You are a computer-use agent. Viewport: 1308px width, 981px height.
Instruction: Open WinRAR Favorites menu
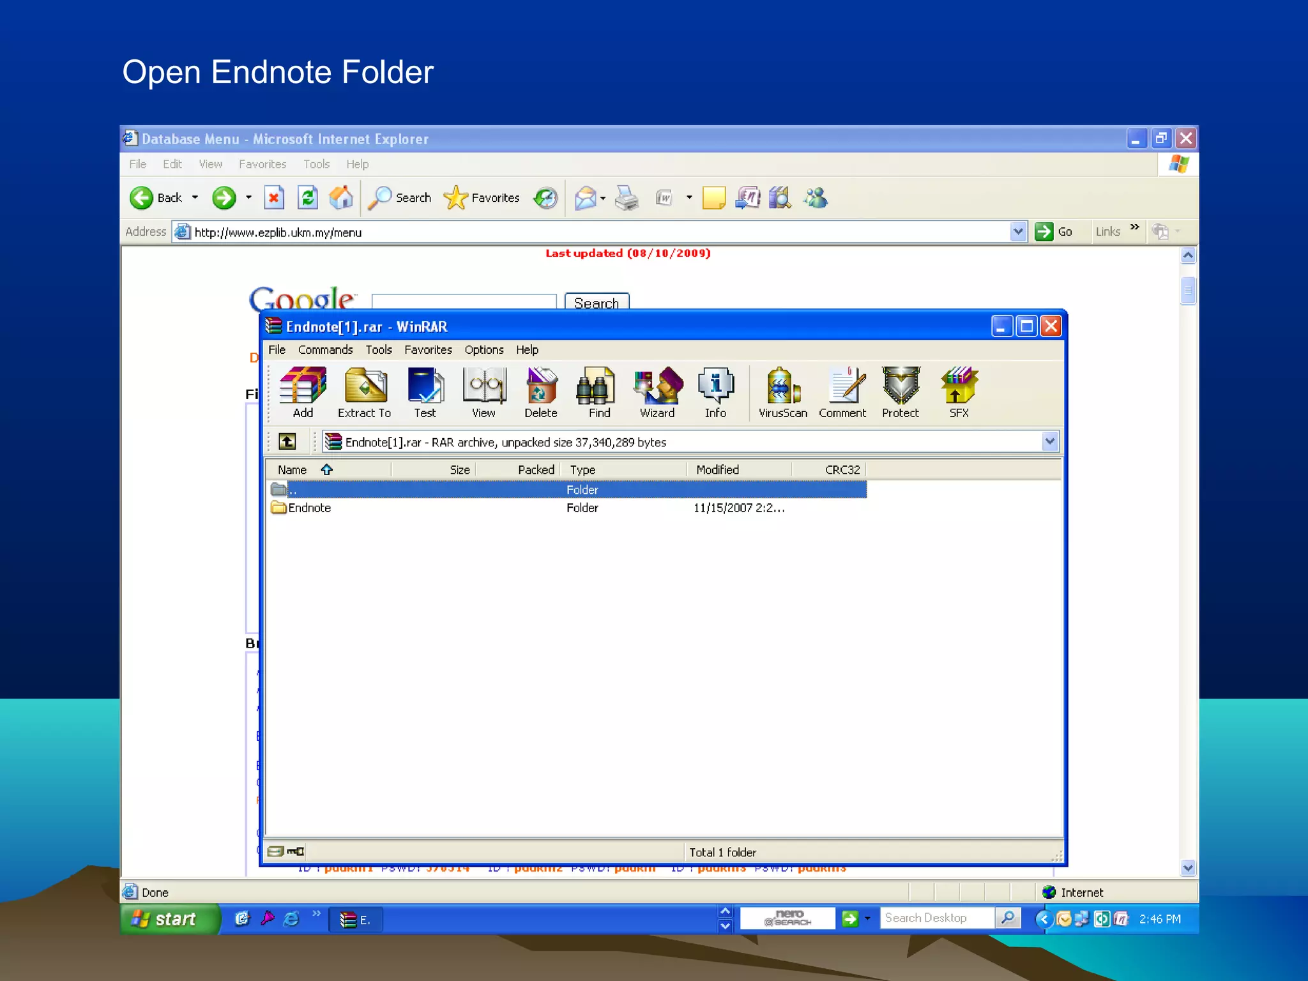(x=428, y=350)
